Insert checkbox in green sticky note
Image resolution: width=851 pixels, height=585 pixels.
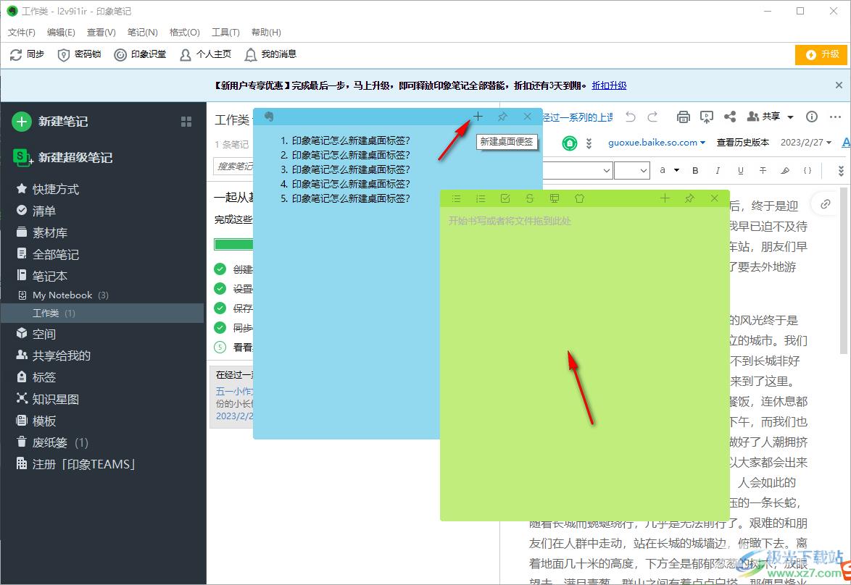click(x=505, y=198)
